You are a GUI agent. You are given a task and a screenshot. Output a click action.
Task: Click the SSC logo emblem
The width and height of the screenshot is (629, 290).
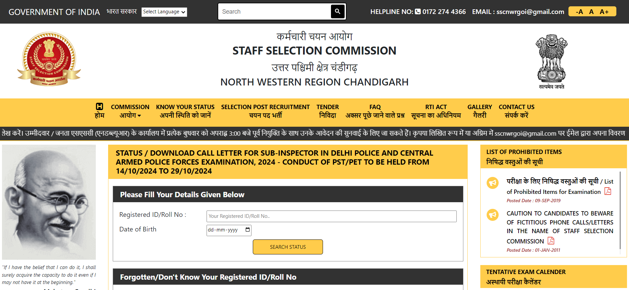[x=49, y=59]
